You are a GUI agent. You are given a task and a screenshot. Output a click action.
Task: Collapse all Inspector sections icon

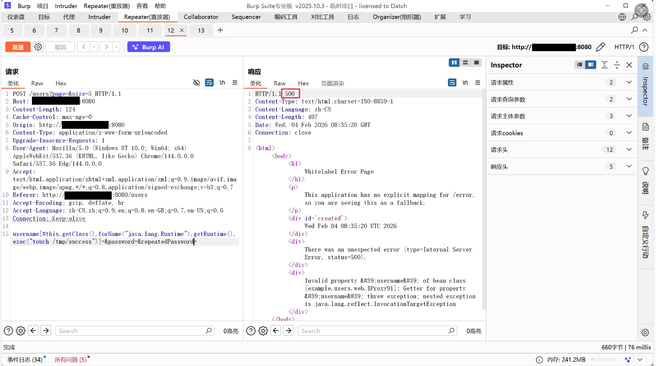tap(617, 65)
